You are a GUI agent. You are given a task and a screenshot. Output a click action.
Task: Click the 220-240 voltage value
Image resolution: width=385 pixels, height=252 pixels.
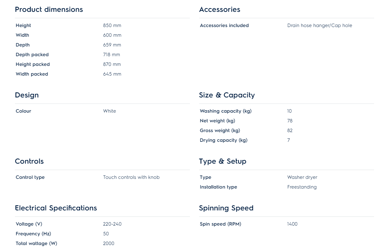tap(112, 224)
